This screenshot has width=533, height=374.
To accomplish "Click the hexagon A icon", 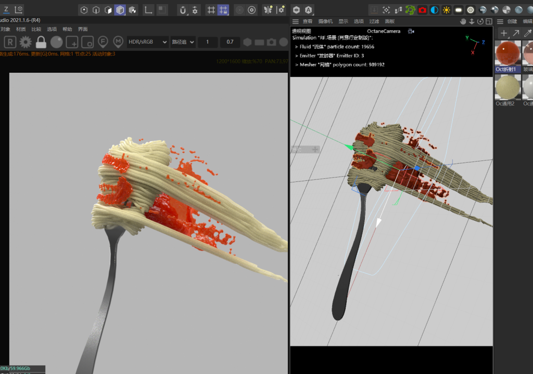I will tap(308, 10).
